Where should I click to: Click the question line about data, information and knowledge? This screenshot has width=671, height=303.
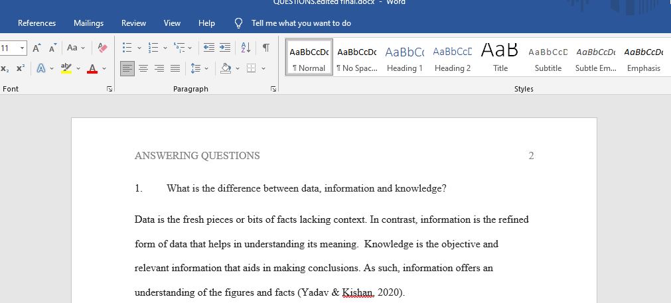307,188
